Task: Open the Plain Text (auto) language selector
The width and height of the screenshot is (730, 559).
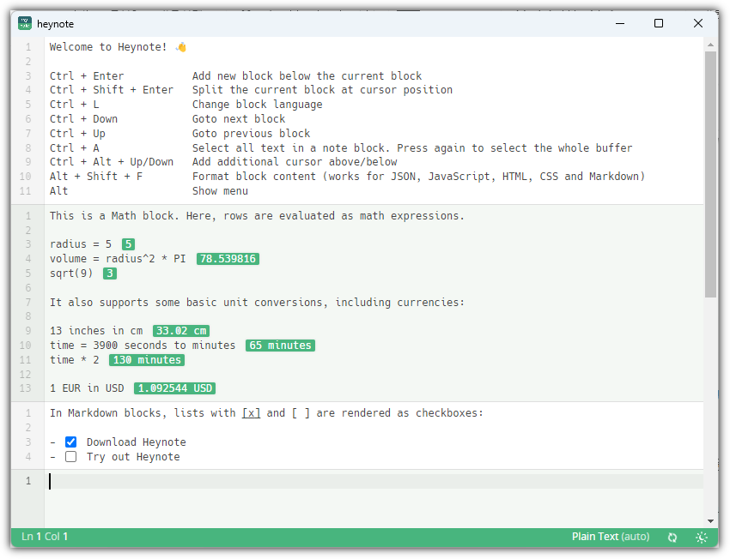Action: point(611,537)
